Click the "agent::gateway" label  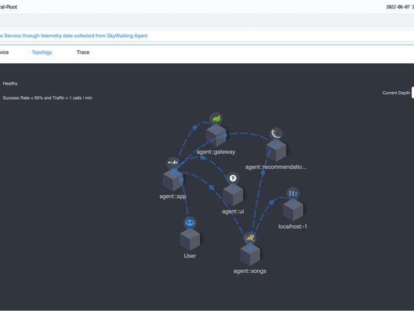tap(216, 152)
